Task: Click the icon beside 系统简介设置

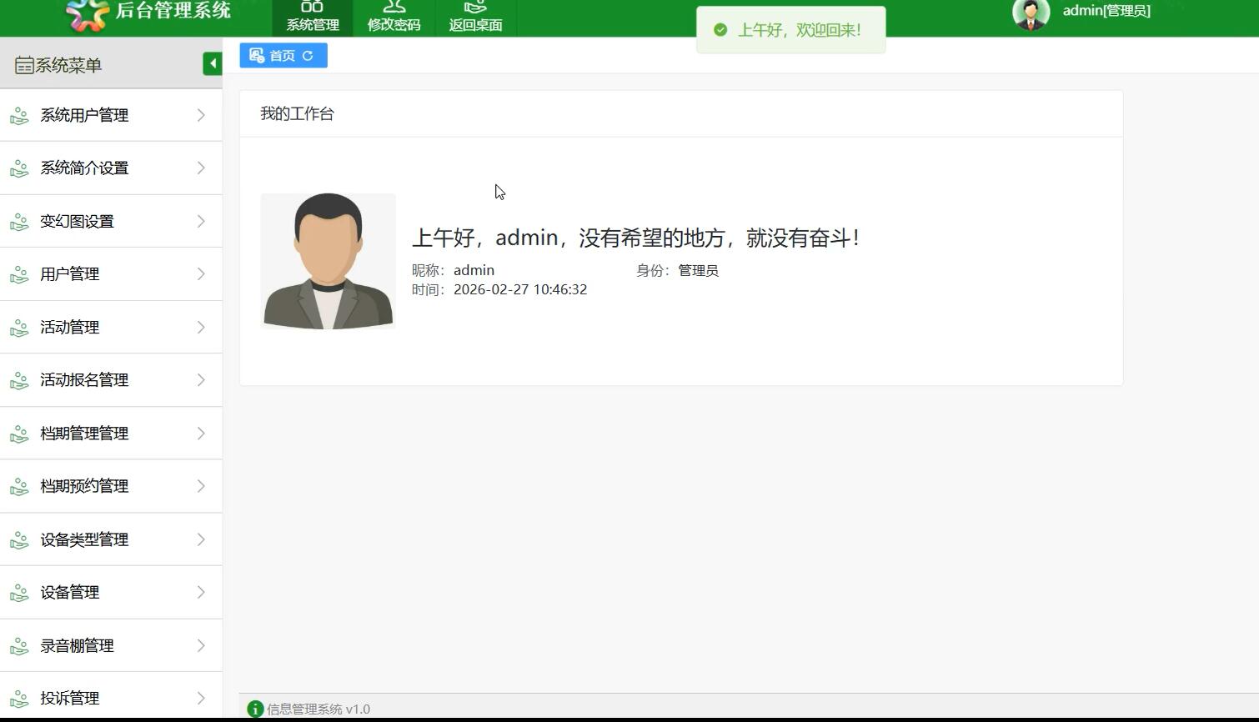Action: pyautogui.click(x=19, y=168)
